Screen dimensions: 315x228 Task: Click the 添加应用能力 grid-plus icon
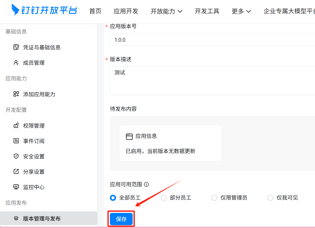click(16, 94)
